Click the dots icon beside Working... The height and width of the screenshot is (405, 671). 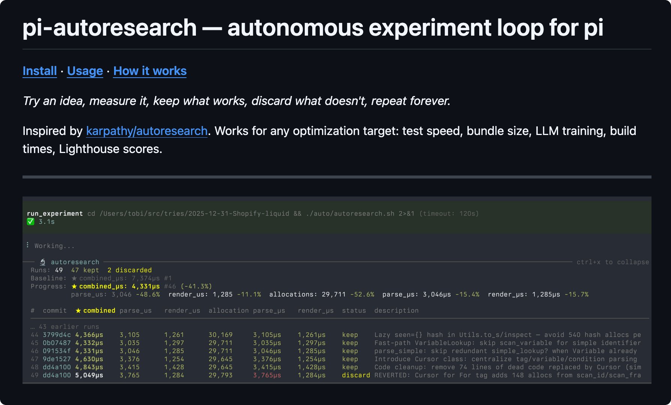[28, 245]
